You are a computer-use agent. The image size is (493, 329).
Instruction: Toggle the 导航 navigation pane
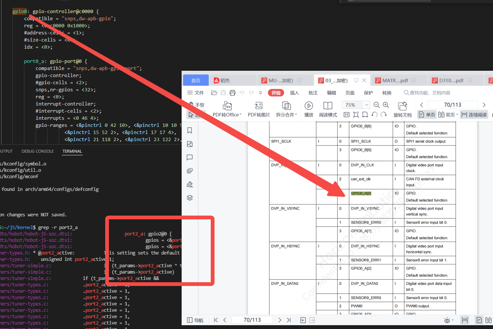click(195, 320)
